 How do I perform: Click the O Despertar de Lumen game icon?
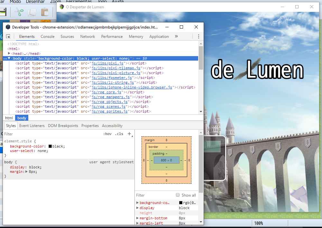(61, 7)
